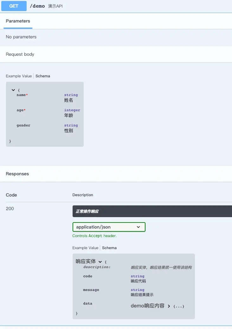Collapse the 响应实体 model chevron
Image resolution: width=232 pixels, height=329 pixels.
100,262
